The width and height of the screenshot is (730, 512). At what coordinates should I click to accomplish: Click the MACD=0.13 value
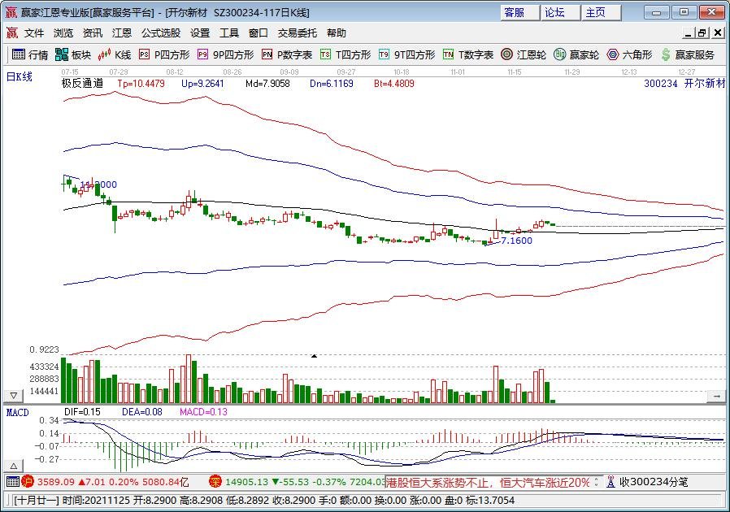(203, 412)
